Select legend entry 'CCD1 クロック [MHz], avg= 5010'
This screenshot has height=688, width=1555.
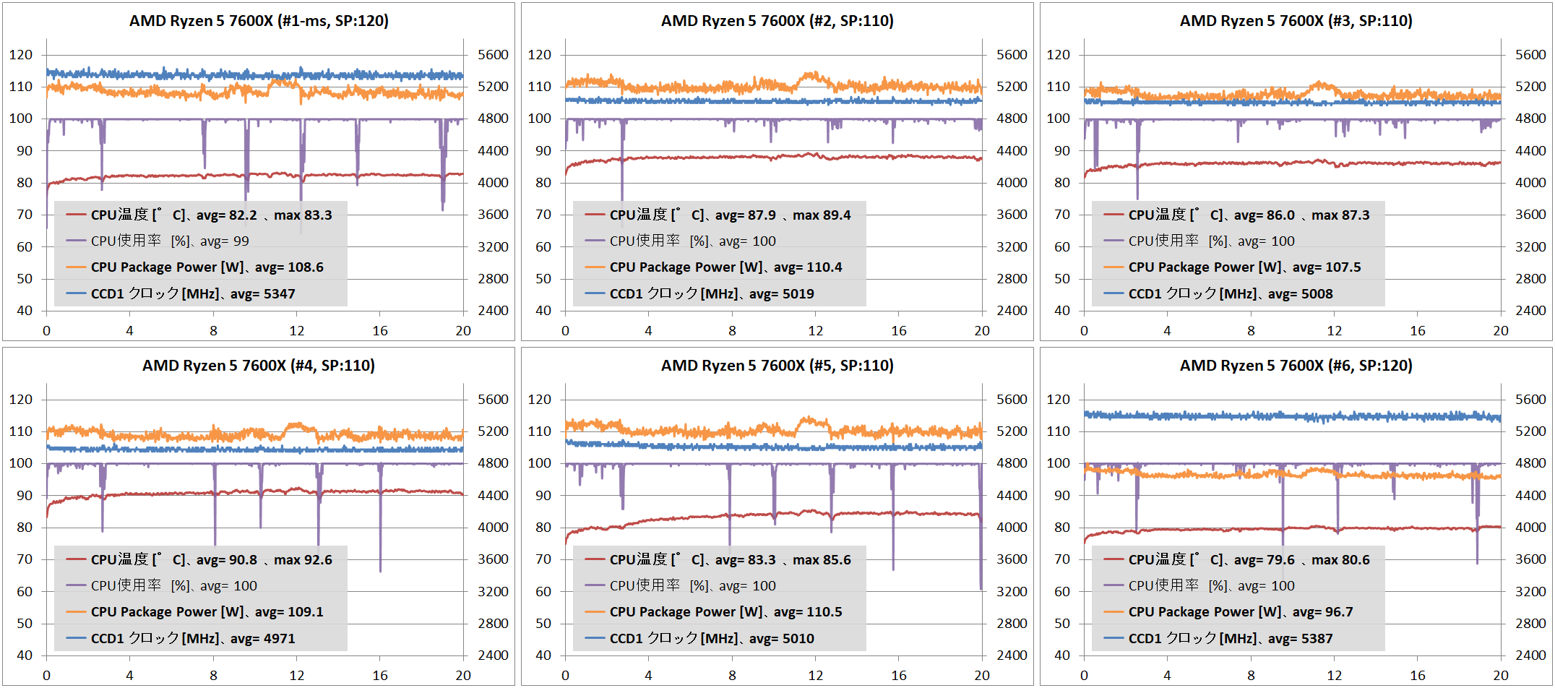[699, 639]
